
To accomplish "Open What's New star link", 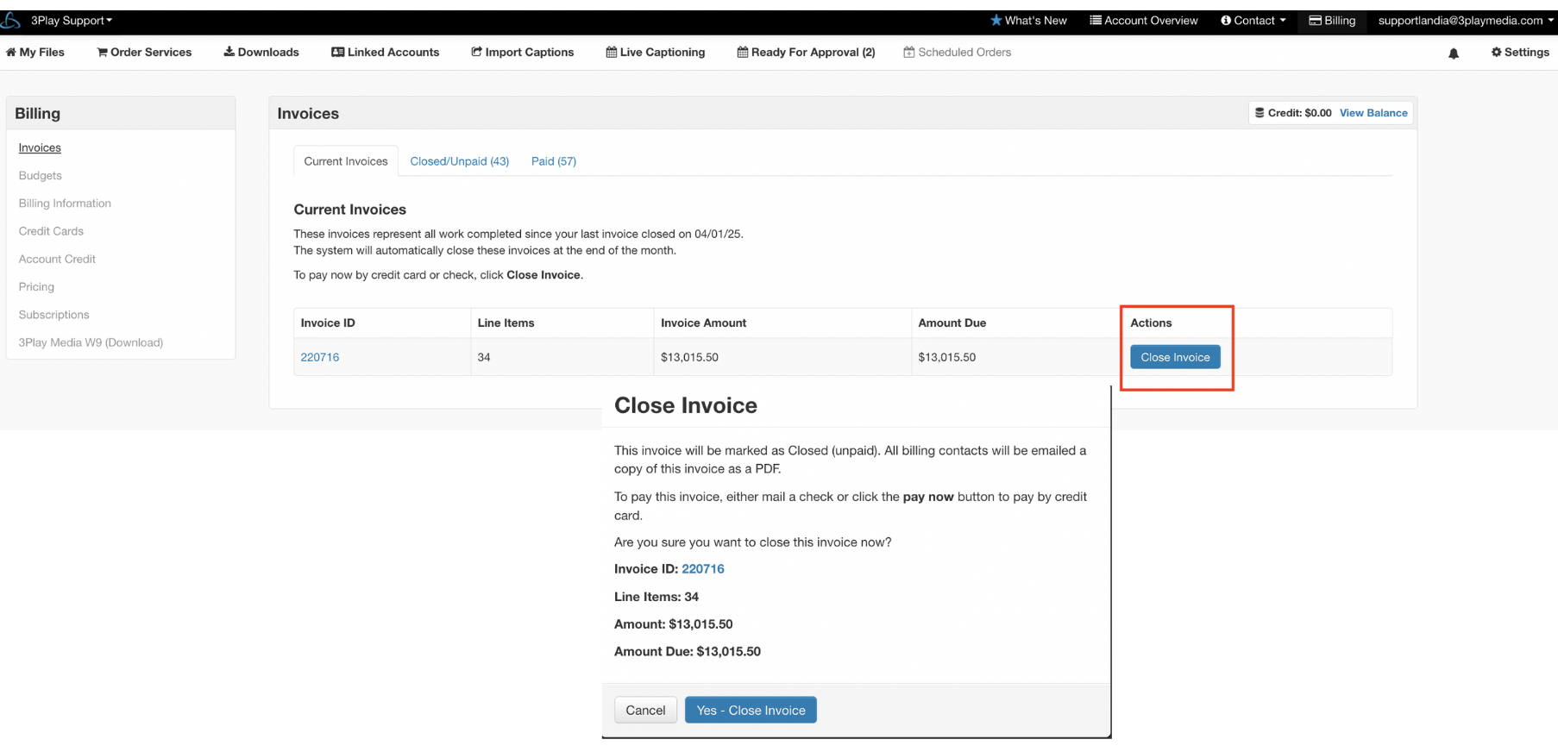I will (1028, 21).
